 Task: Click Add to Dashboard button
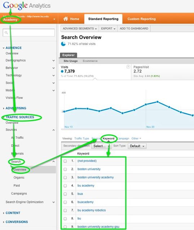[134, 29]
